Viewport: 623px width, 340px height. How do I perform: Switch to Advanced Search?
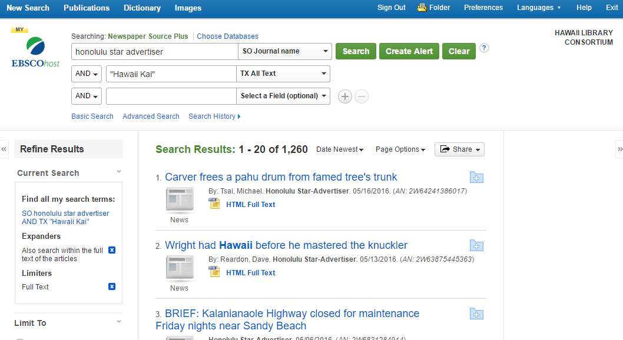click(151, 116)
